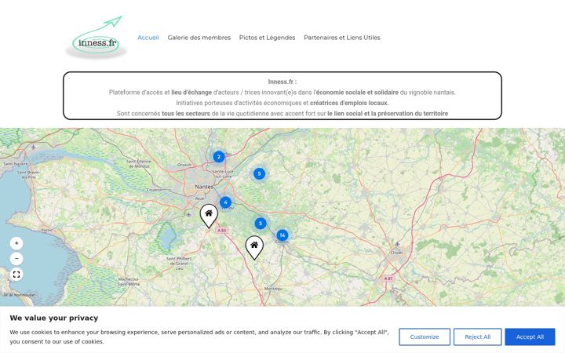Click the Orvault map label
Viewport: 565px width, 353px height.
pyautogui.click(x=184, y=165)
